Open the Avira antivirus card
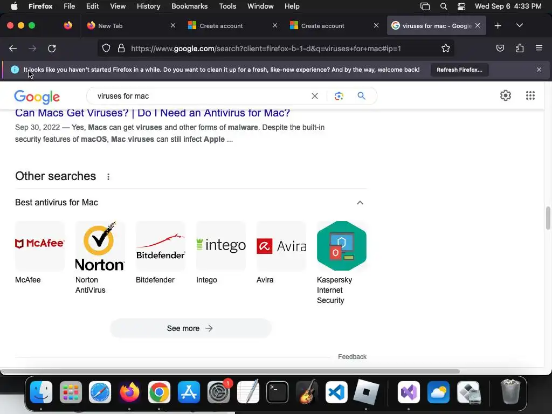 tap(281, 253)
